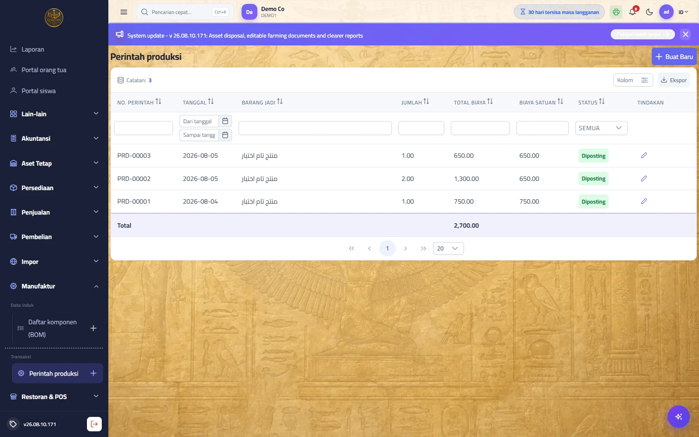Image resolution: width=699 pixels, height=437 pixels.
Task: Open Laporan in the sidebar
Action: pyautogui.click(x=54, y=49)
